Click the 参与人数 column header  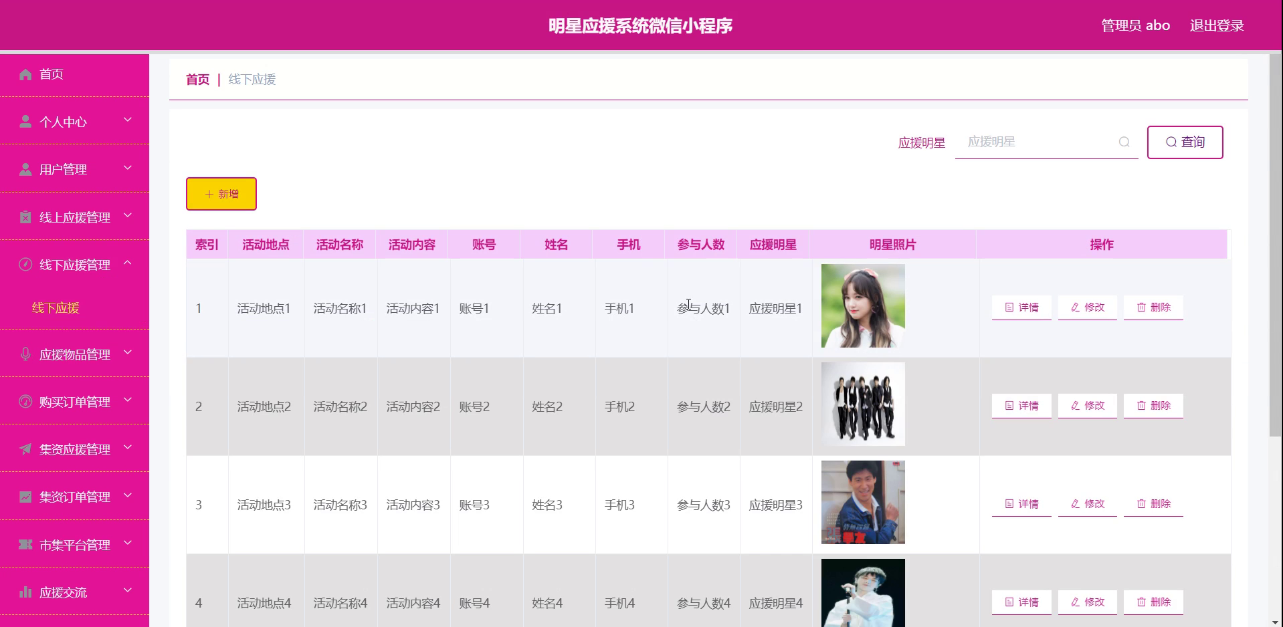tap(700, 245)
